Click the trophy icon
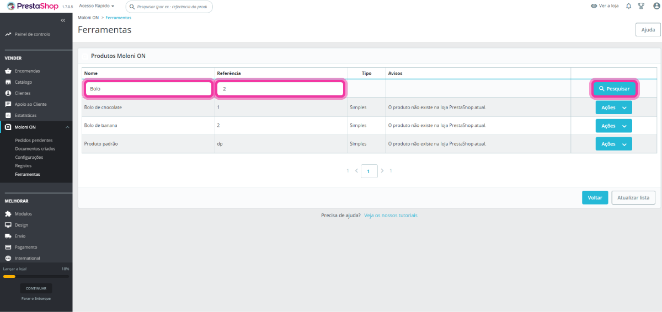Viewport: 662px width, 312px height. coord(641,6)
